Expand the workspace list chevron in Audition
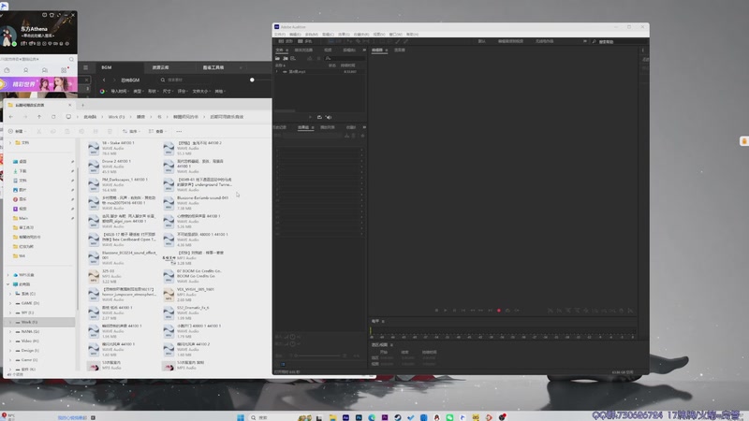The image size is (749, 421). (x=584, y=41)
